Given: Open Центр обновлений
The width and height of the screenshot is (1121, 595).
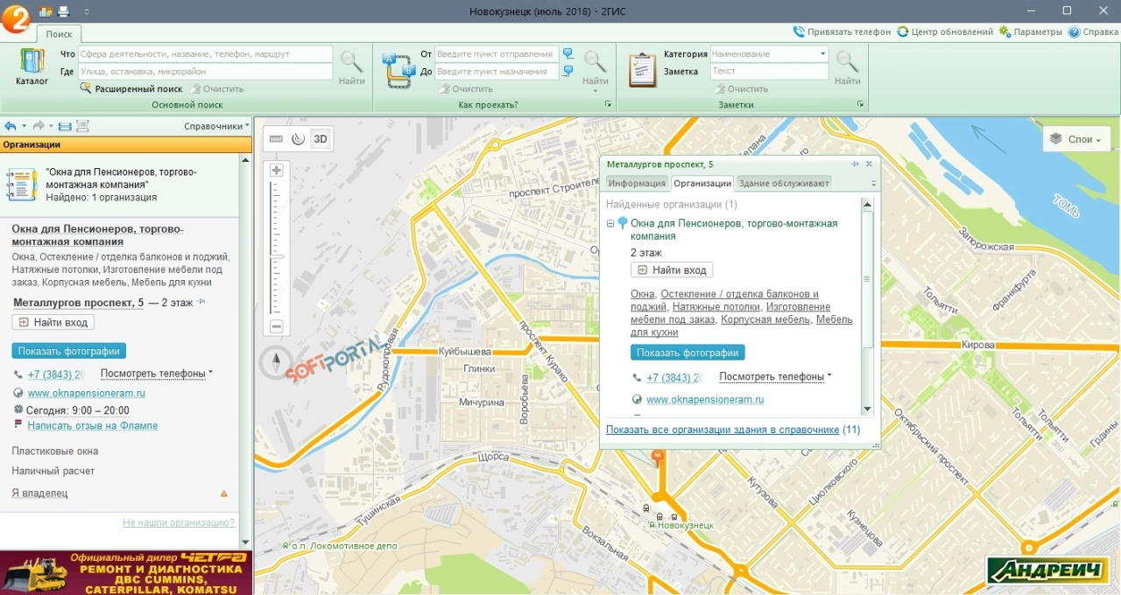Looking at the screenshot, I should (x=945, y=31).
